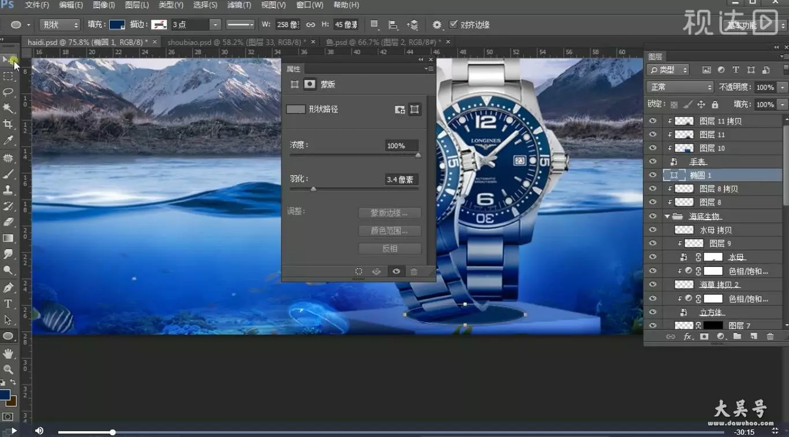
Task: Open path operations in options bar
Action: click(x=375, y=25)
